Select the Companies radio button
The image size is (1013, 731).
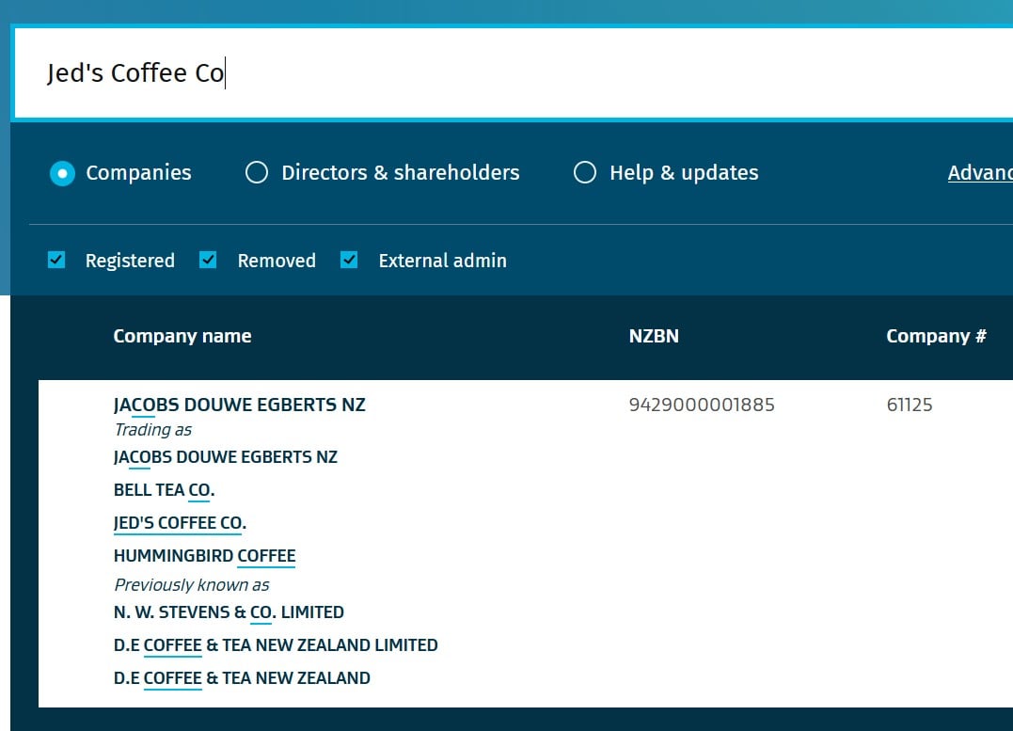point(63,173)
